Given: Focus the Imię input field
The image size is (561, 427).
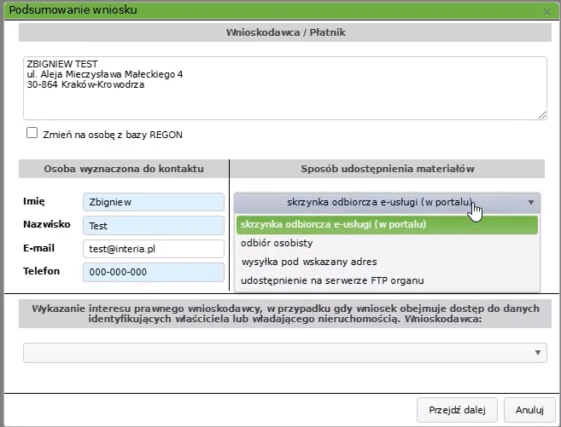Looking at the screenshot, I should tap(152, 202).
